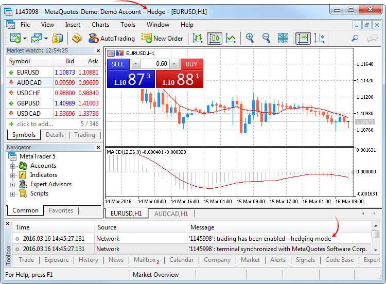Switch to line chart icon
Viewport: 386px width, 284px height.
click(231, 38)
